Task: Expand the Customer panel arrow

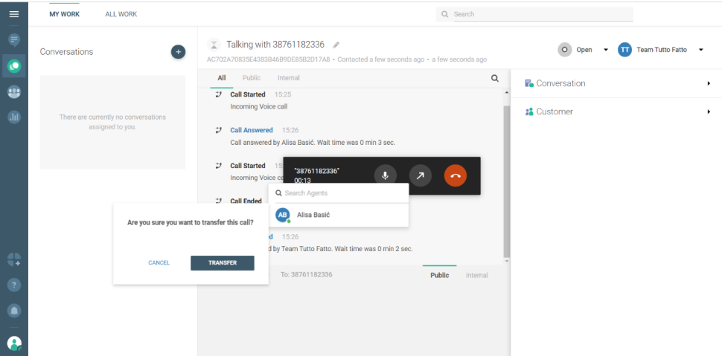Action: click(709, 111)
